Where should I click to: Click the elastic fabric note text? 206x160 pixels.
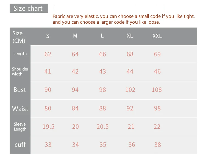click(124, 19)
